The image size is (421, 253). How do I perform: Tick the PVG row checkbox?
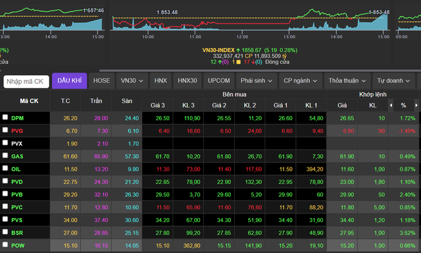[5, 130]
